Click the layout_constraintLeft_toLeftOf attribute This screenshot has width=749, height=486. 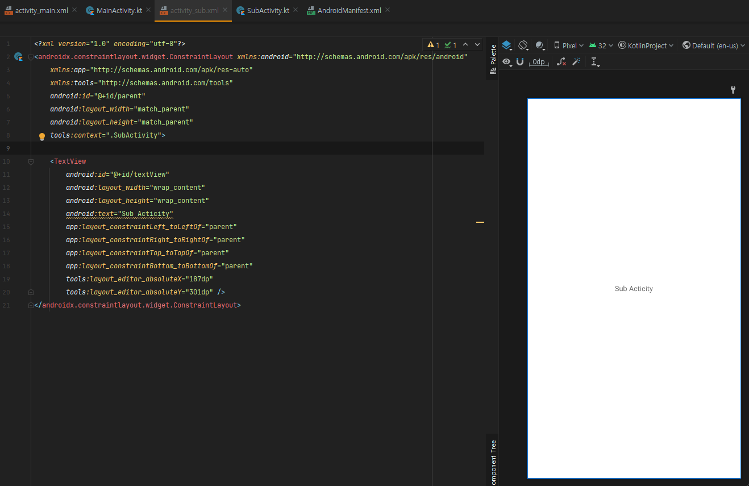click(x=142, y=227)
